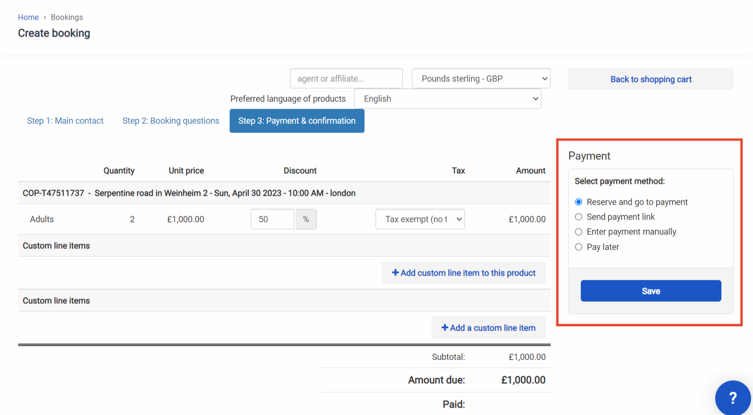Viewport: 753px width, 415px height.
Task: Select Reserve and go to payment
Action: (578, 202)
